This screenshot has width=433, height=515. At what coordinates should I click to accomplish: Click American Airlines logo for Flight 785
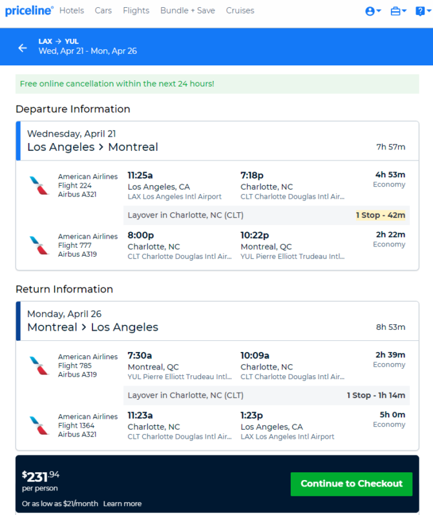click(39, 366)
